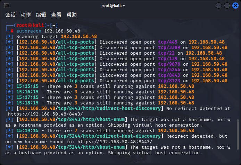Click the 15:17:15 timestamp

pyautogui.click(x=27, y=97)
